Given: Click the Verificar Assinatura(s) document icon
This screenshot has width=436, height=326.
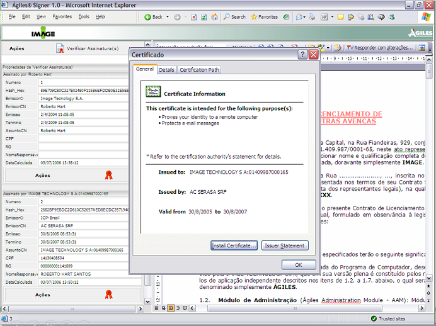Looking at the screenshot, I should click(x=60, y=48).
